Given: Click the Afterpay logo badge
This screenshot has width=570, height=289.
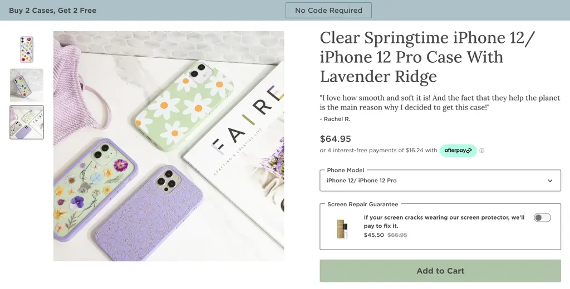Looking at the screenshot, I should click(458, 151).
